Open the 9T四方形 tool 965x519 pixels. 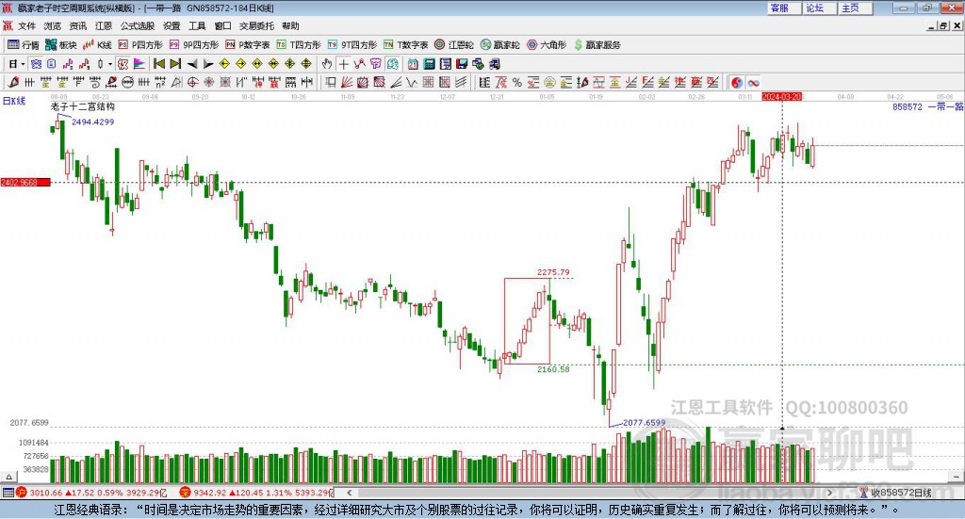352,45
